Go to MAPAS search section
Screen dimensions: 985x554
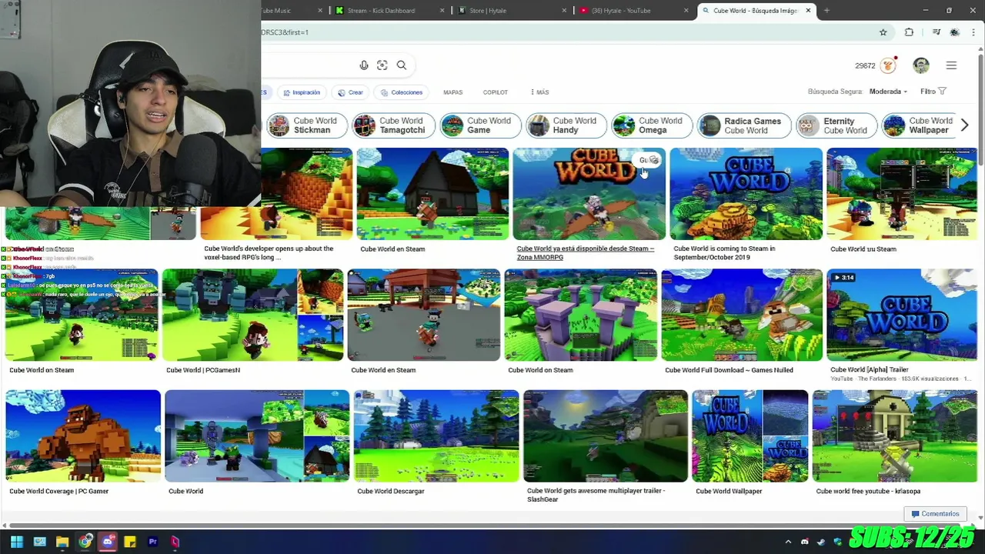pos(452,92)
